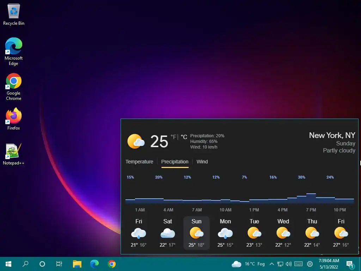This screenshot has height=271, width=361.
Task: Open the notification action center
Action: (x=350, y=264)
